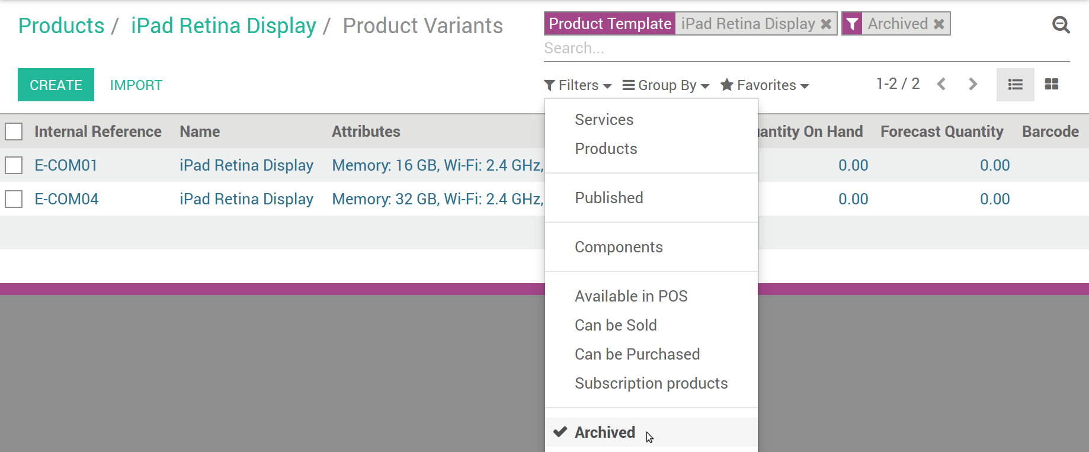
Task: Click the funnel icon on Archived facet
Action: tap(852, 24)
